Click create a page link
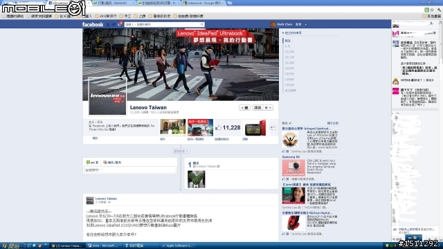The image size is (443, 249). pyautogui.click(x=293, y=33)
